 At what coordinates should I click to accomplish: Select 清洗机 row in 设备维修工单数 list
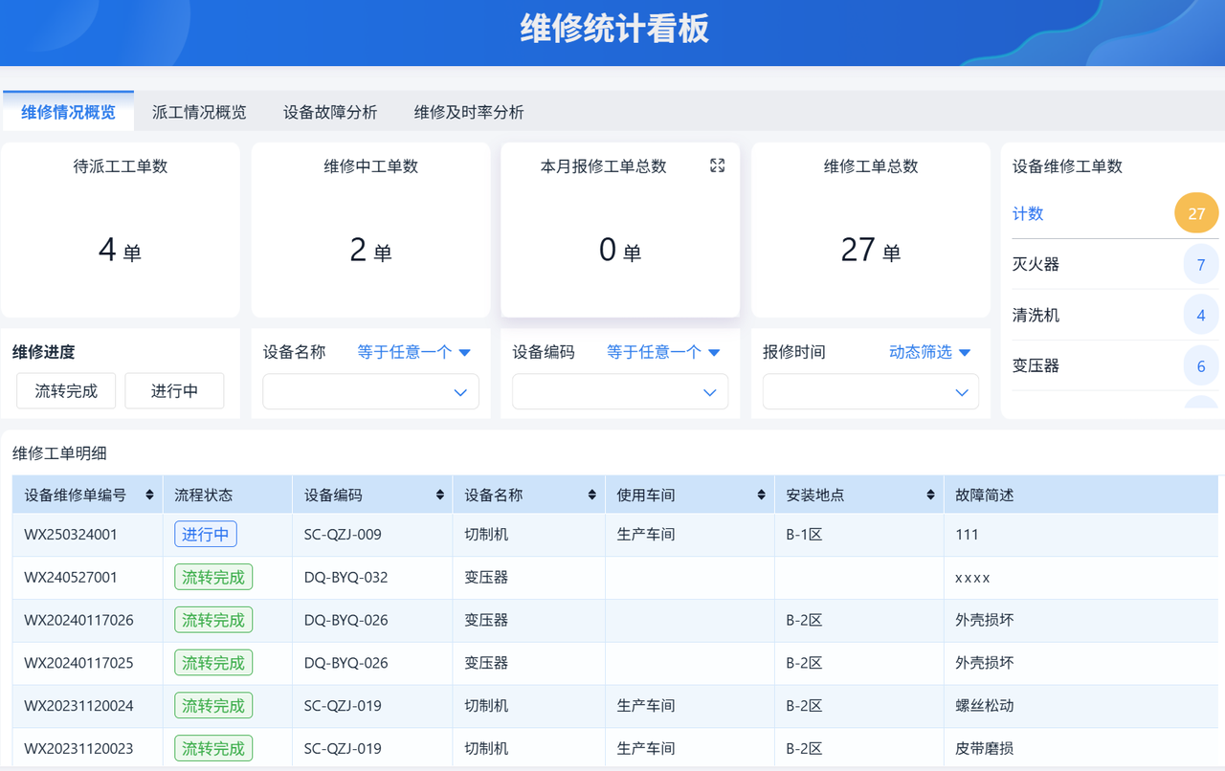tap(1115, 315)
